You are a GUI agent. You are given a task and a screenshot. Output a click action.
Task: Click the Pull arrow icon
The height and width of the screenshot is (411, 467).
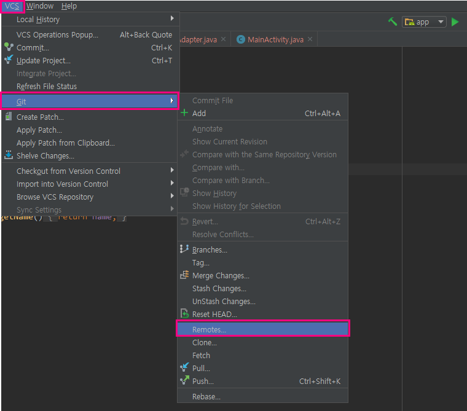pyautogui.click(x=184, y=367)
